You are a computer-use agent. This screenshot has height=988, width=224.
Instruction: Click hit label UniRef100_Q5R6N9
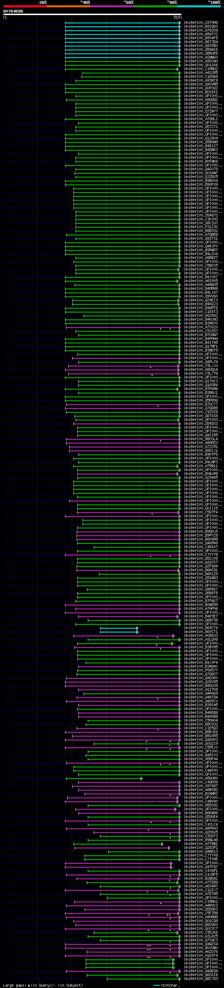tap(201, 142)
